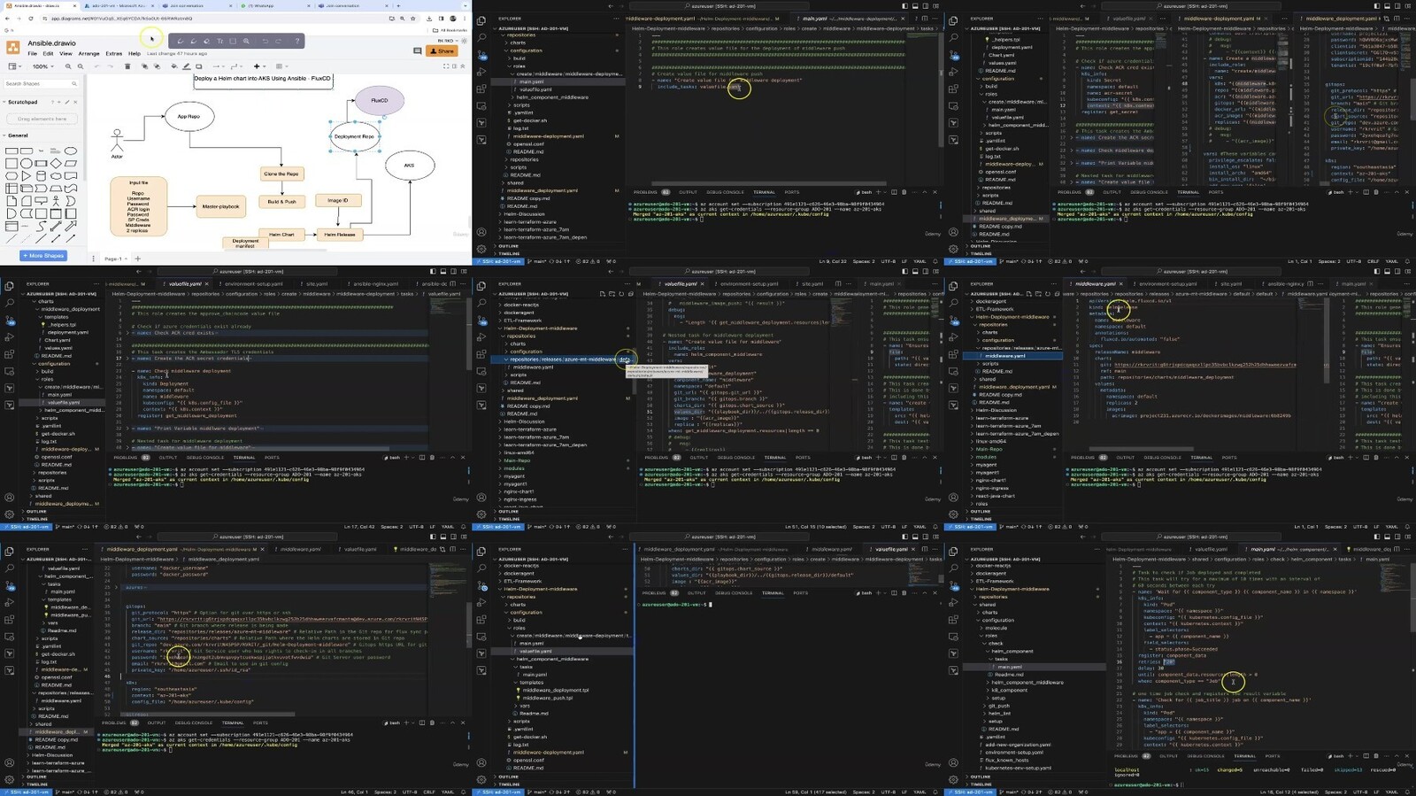This screenshot has width=1416, height=796.
Task: Toggle the draw.io Format panel
Action: click(x=455, y=66)
